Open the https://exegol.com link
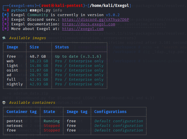 [x=83, y=29]
